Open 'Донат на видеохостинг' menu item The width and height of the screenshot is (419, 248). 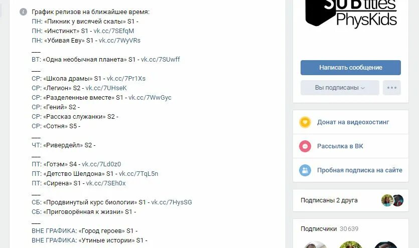(353, 122)
